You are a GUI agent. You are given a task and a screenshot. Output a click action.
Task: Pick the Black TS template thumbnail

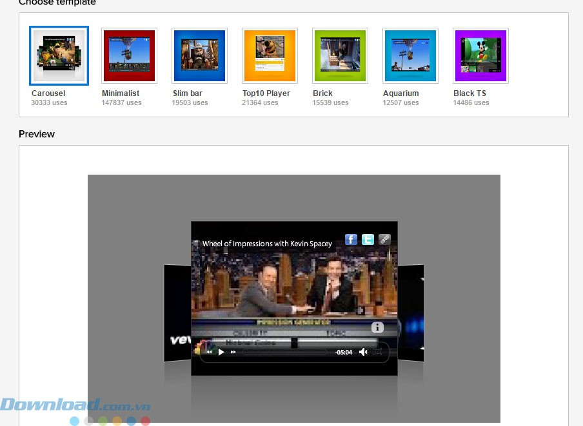coord(480,56)
